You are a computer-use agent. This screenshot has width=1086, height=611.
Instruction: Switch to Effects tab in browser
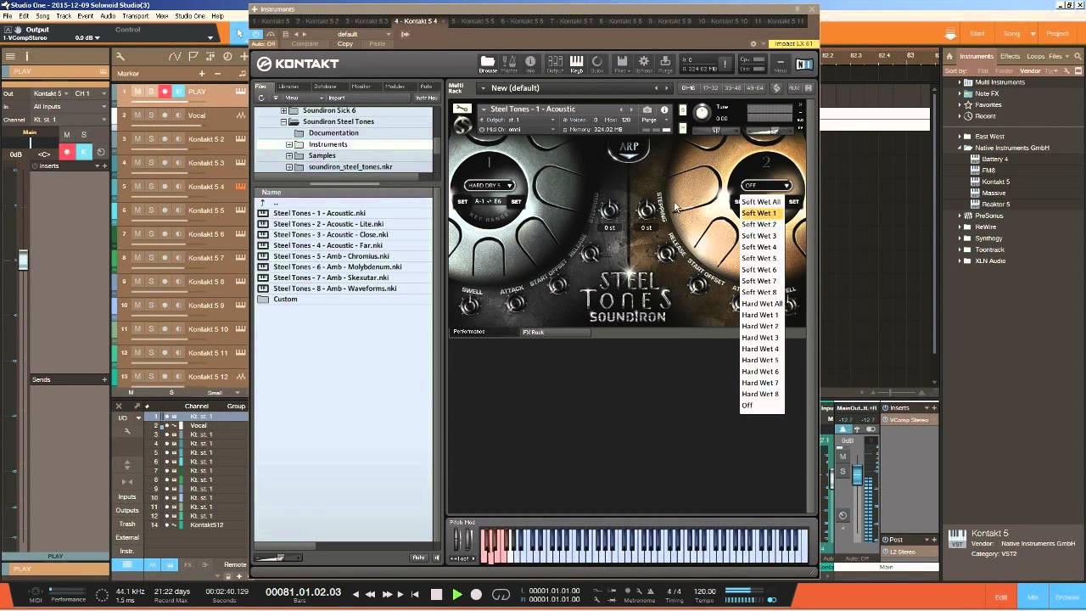(1010, 56)
